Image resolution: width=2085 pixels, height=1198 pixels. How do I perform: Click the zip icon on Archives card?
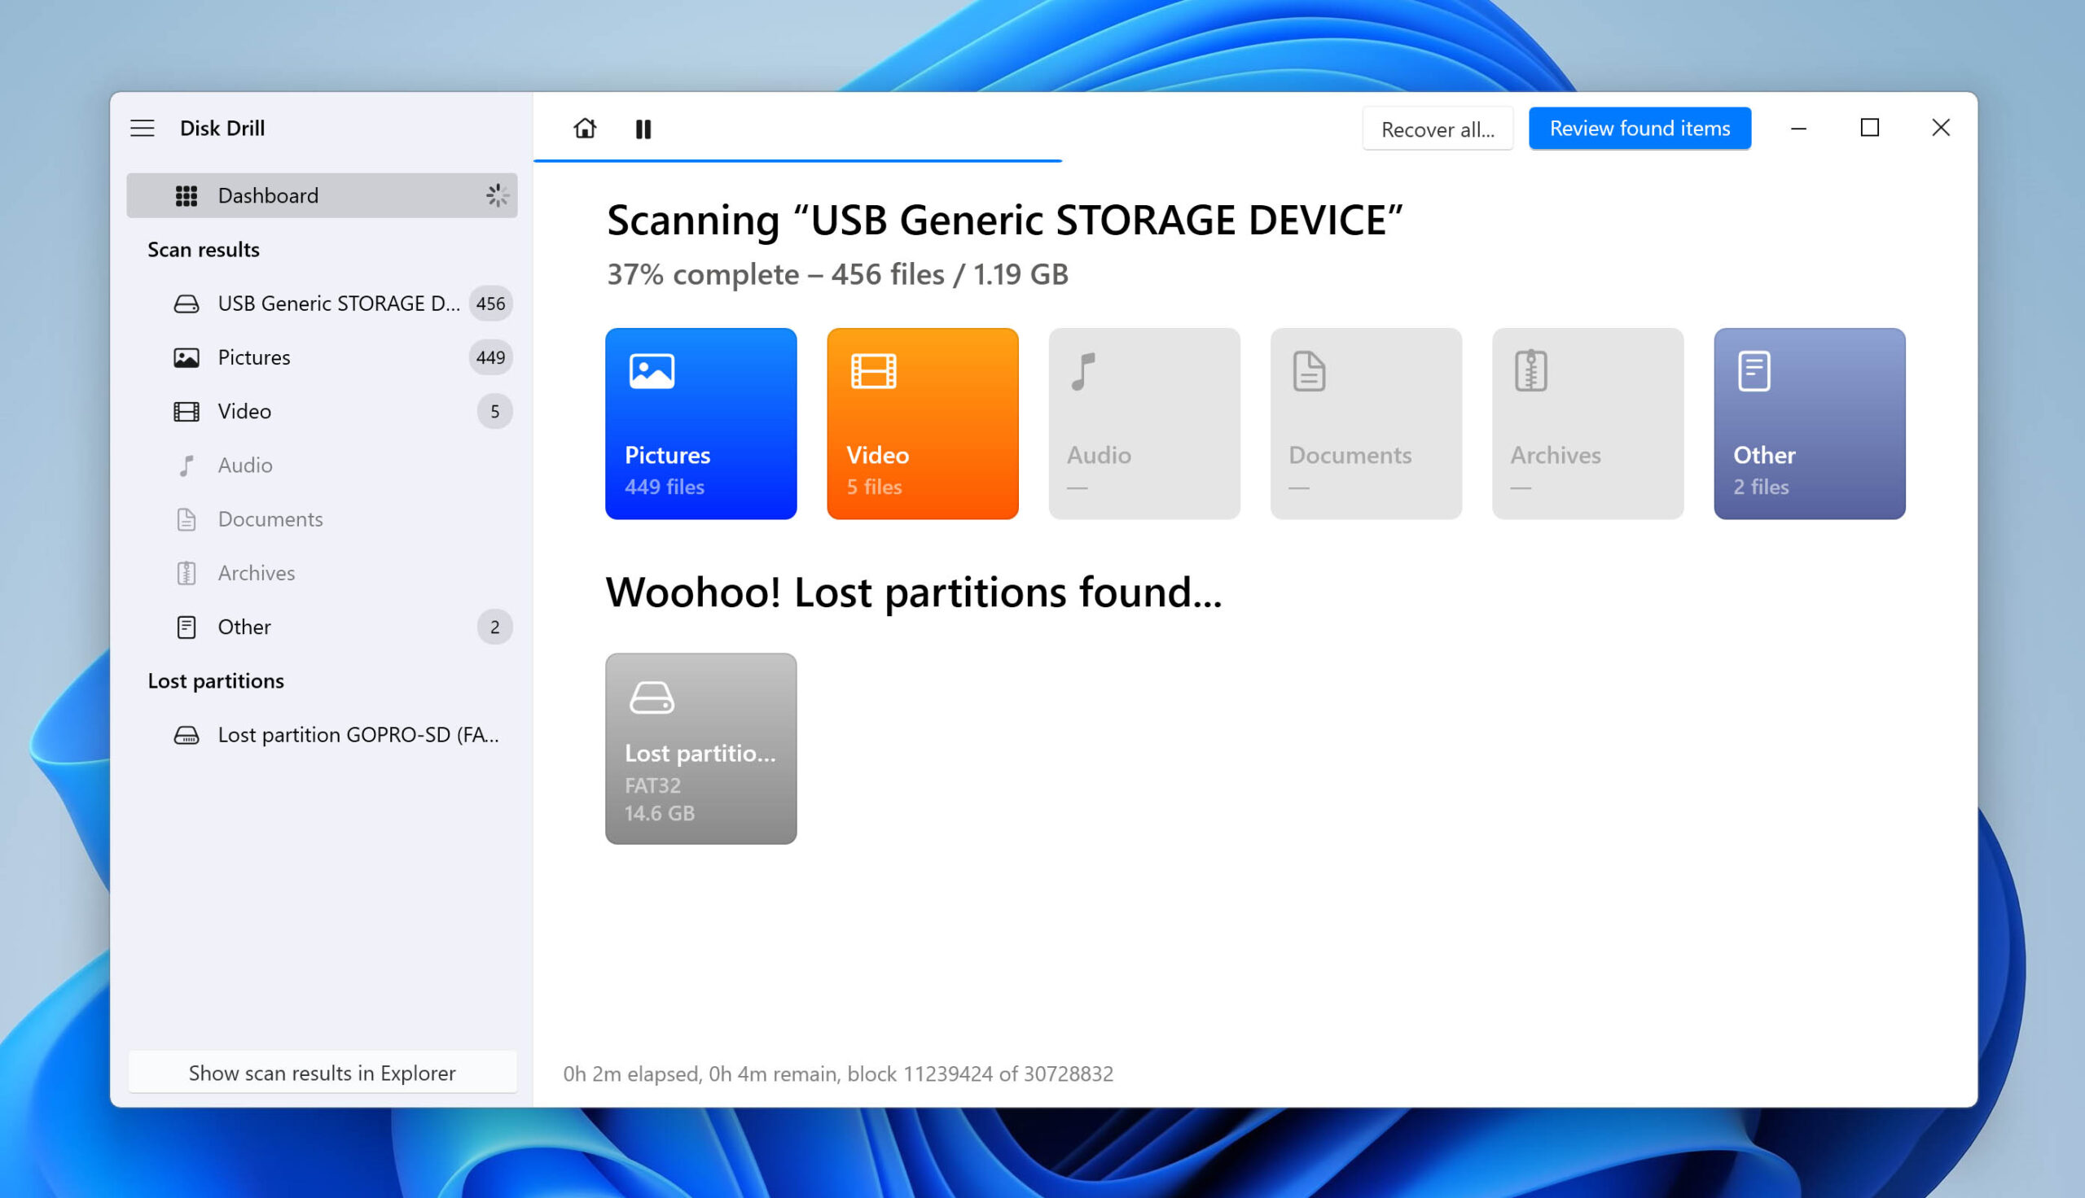point(1531,371)
